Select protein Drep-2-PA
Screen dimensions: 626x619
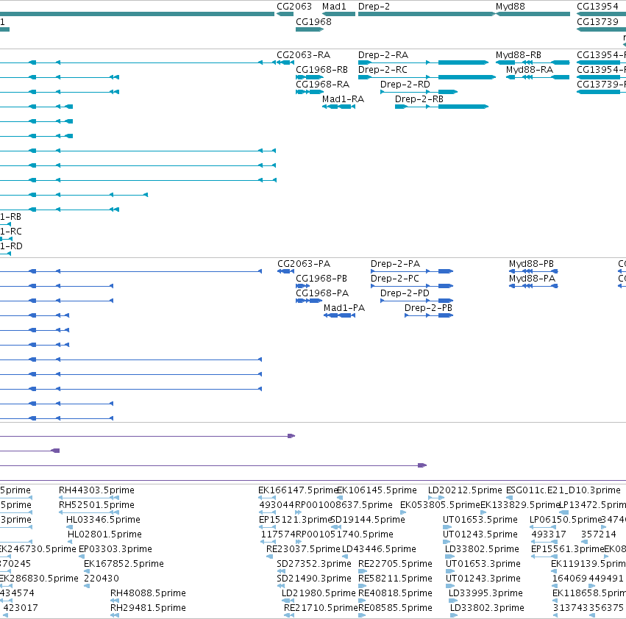pyautogui.click(x=395, y=264)
